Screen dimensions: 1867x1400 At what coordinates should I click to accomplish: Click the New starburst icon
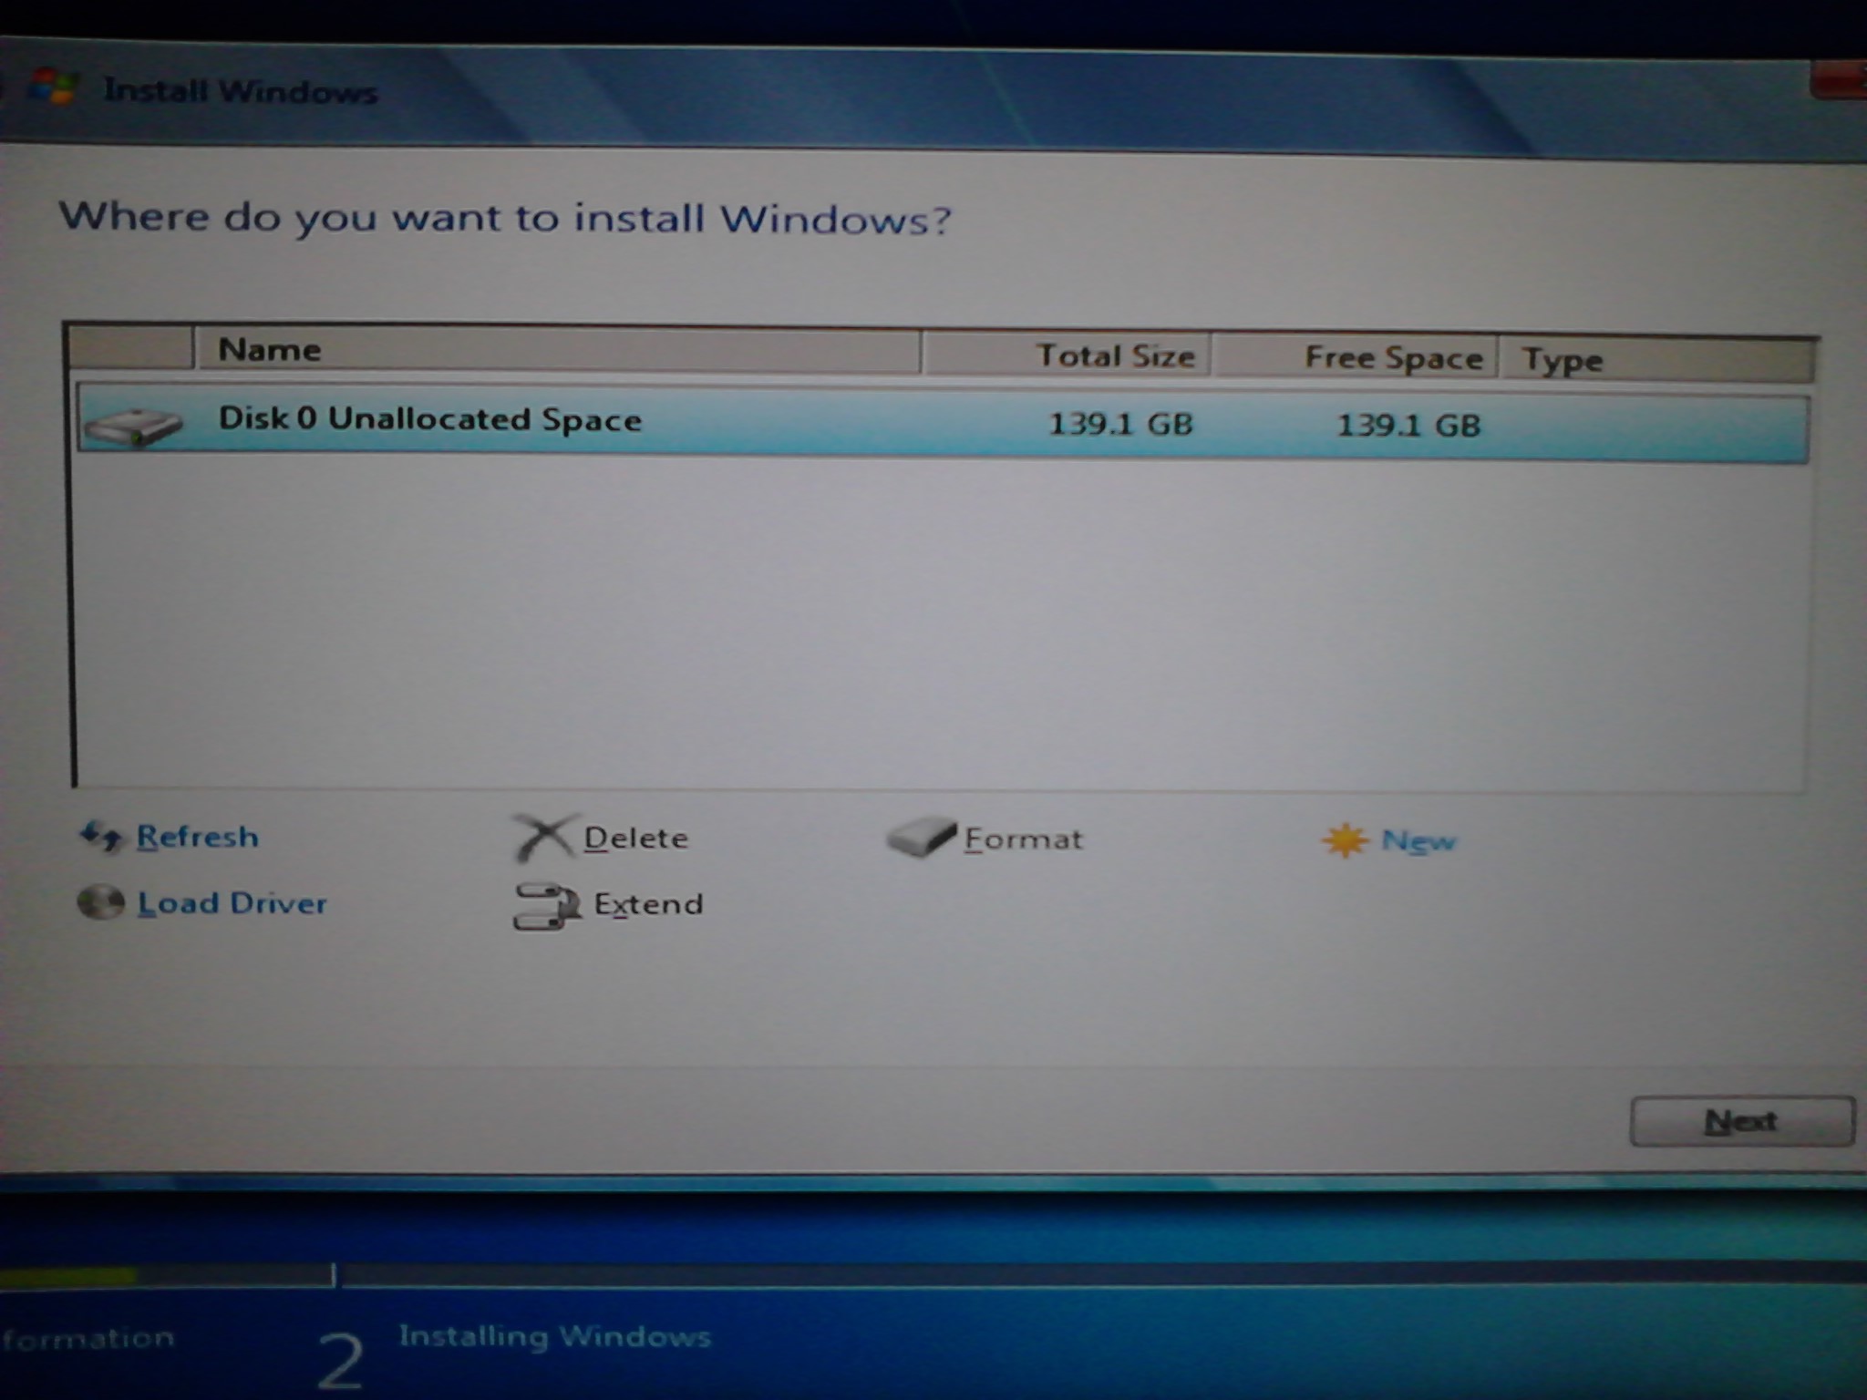[1346, 840]
